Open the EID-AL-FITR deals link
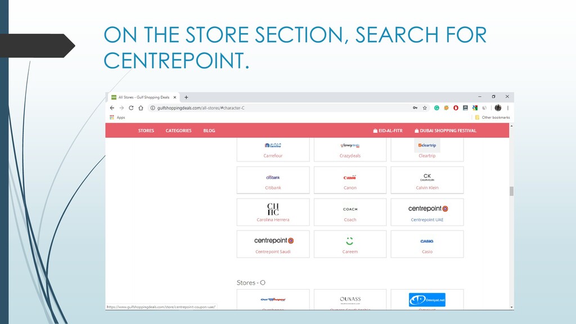This screenshot has height=324, width=576. click(388, 130)
